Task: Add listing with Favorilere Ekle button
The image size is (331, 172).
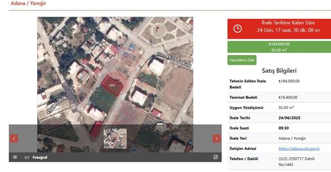Action: click(x=242, y=60)
